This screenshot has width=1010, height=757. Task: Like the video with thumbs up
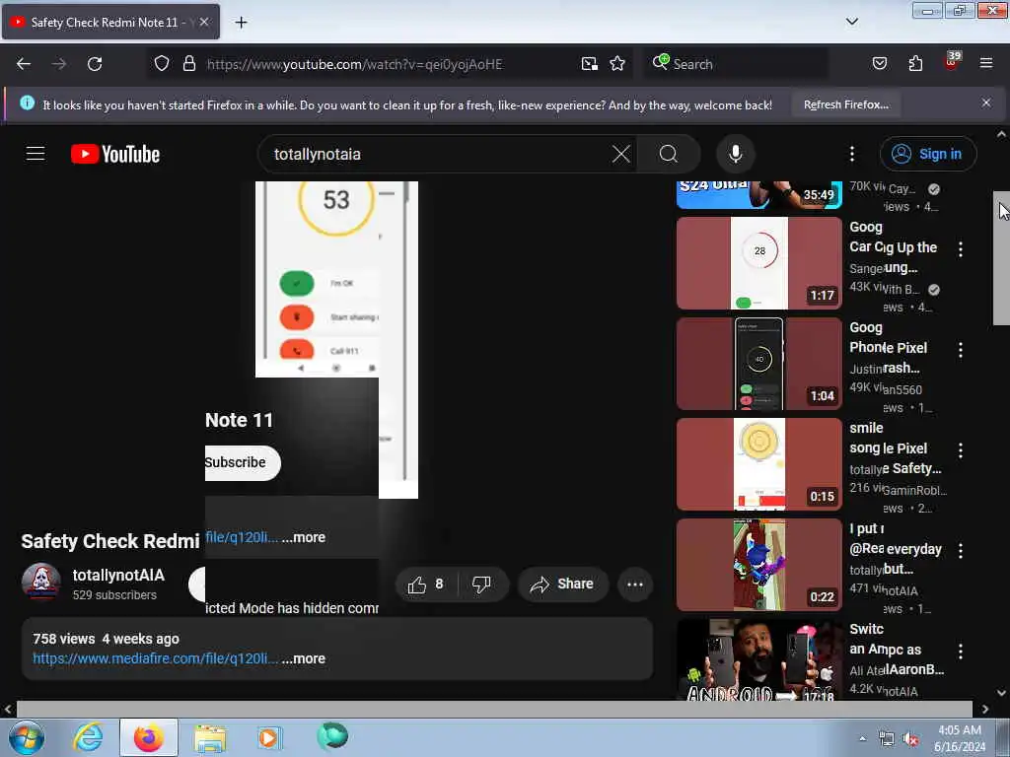(426, 584)
